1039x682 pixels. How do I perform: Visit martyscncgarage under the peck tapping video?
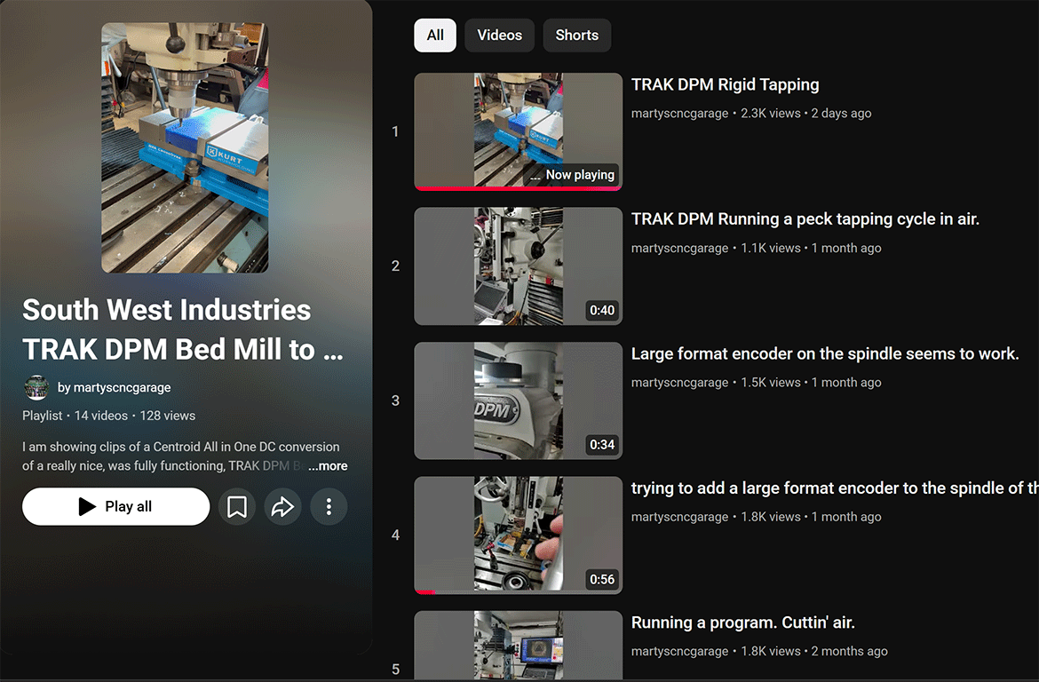pos(679,248)
